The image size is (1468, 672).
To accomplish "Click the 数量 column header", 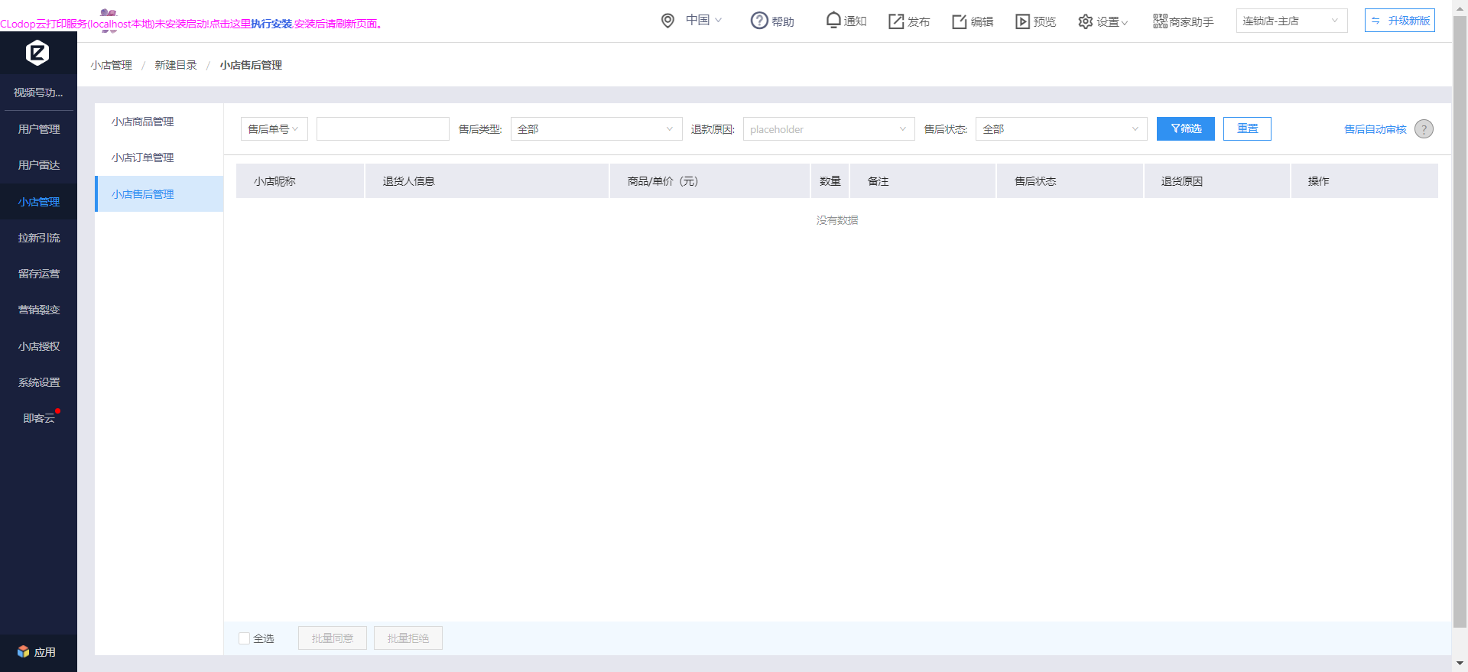I will [x=830, y=181].
